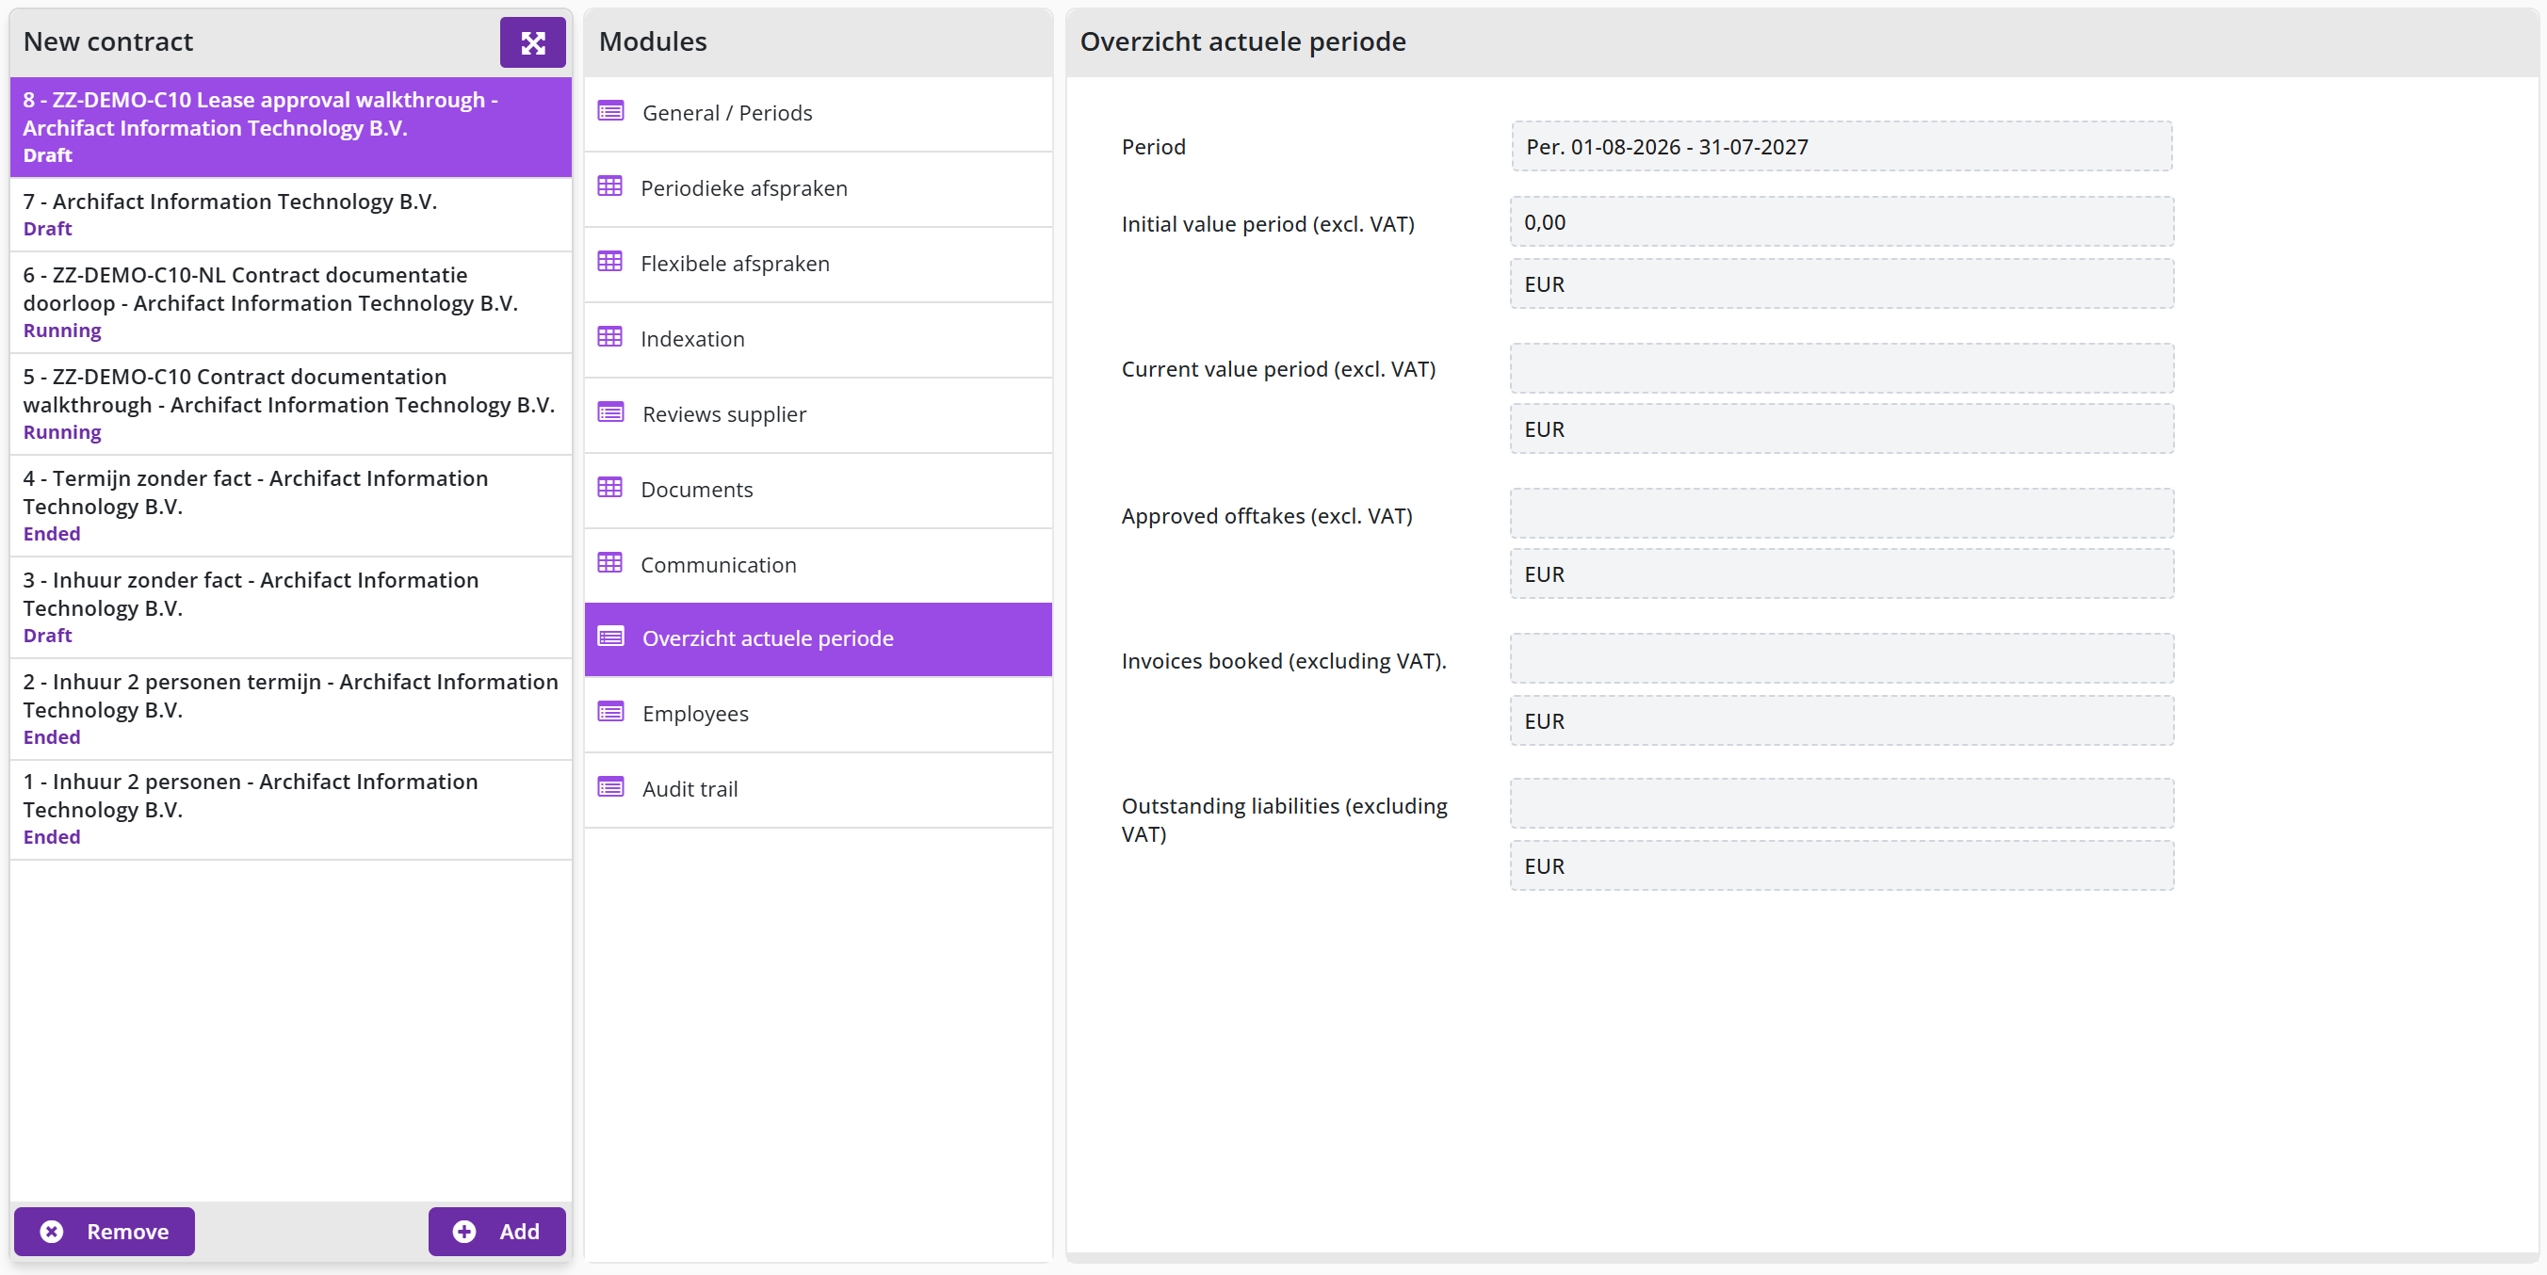This screenshot has height=1275, width=2547.
Task: Click the Communication grid icon
Action: (x=609, y=562)
